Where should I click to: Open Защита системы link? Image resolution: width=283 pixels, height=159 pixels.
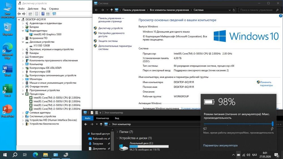click(x=108, y=41)
